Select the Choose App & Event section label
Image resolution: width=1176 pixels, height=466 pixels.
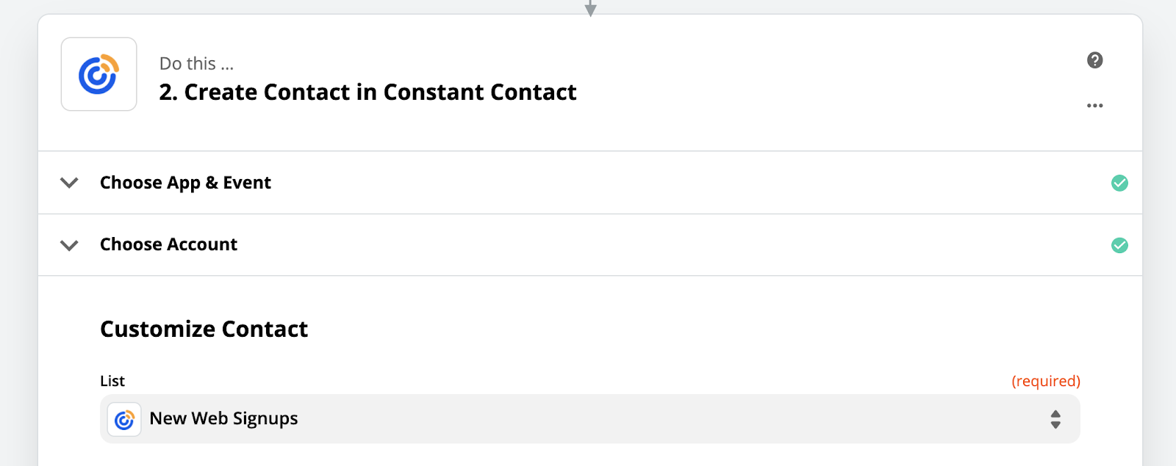pyautogui.click(x=185, y=183)
